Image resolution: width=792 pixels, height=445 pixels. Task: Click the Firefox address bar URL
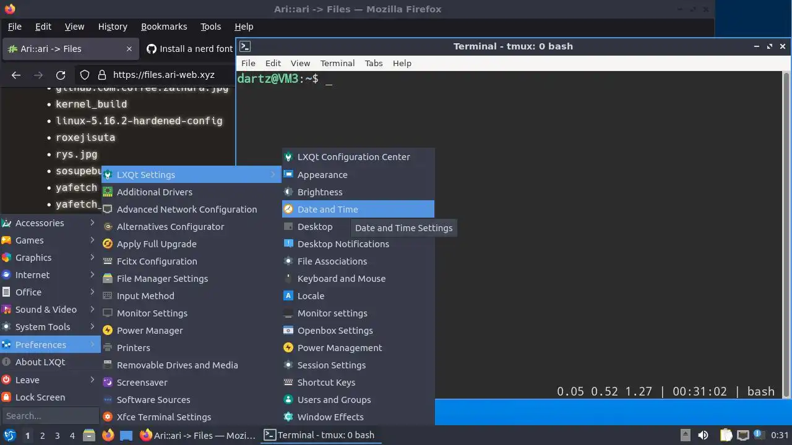tap(164, 75)
